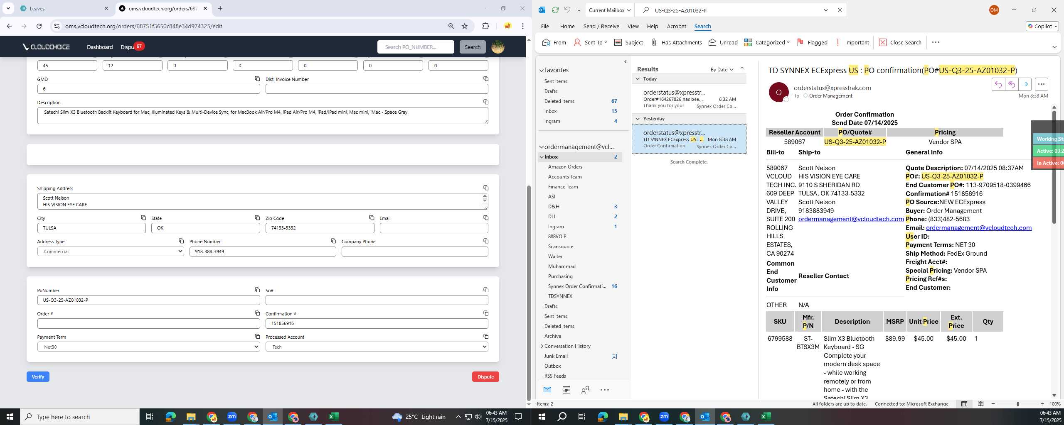Adjust Outlook zoom slider
Viewport: 1064px width, 425px height.
pos(1018,404)
